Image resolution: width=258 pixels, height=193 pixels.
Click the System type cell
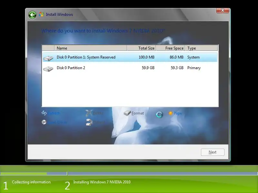click(193, 57)
